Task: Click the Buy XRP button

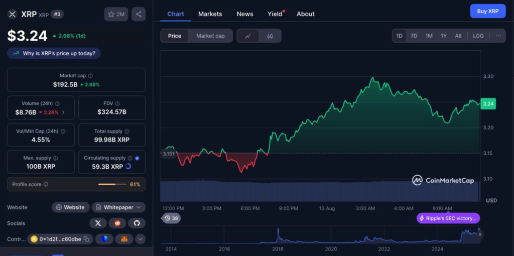Action: (x=487, y=11)
